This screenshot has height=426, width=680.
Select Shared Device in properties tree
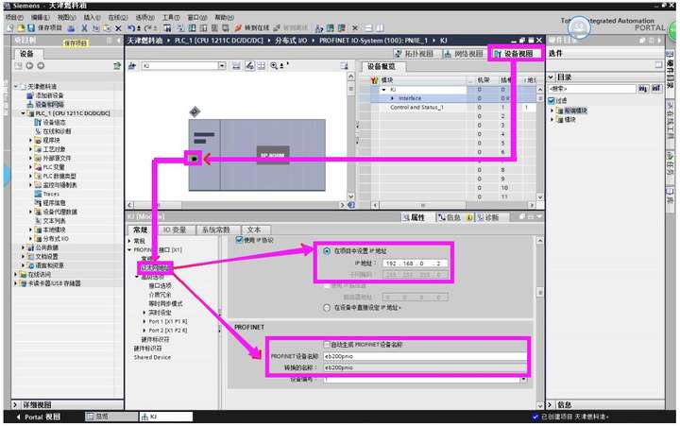152,357
